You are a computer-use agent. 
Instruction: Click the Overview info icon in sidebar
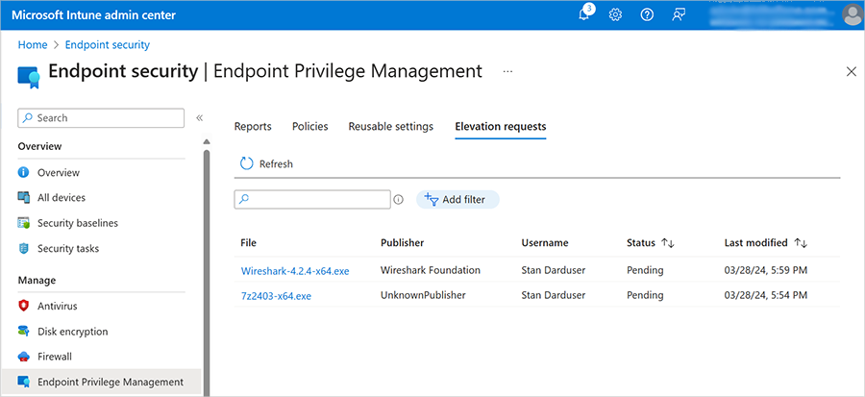23,173
